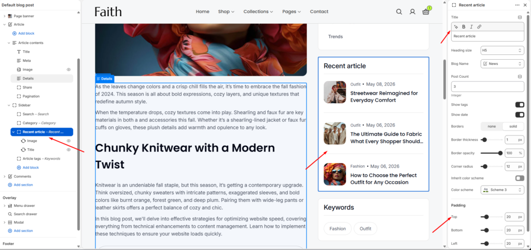Open the Shop menu in store nav
Viewport: 531px width, 250px height.
pos(226,11)
